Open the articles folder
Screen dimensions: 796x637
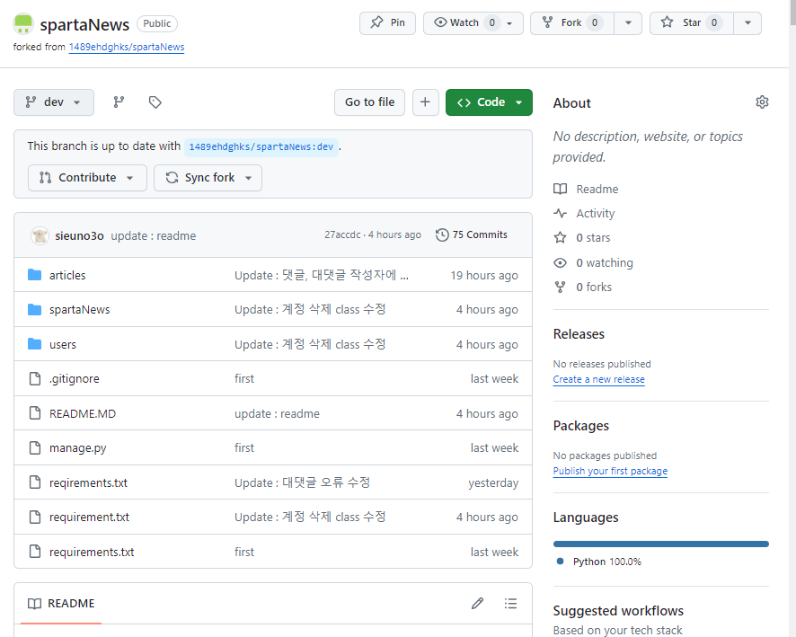coord(67,275)
